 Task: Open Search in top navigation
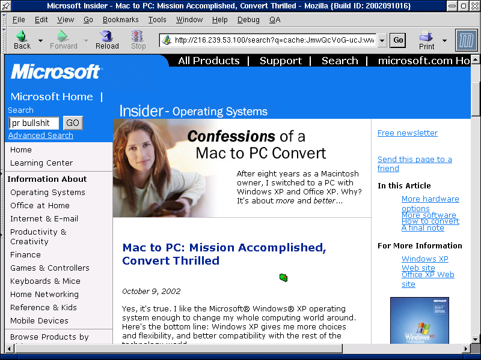pyautogui.click(x=340, y=61)
